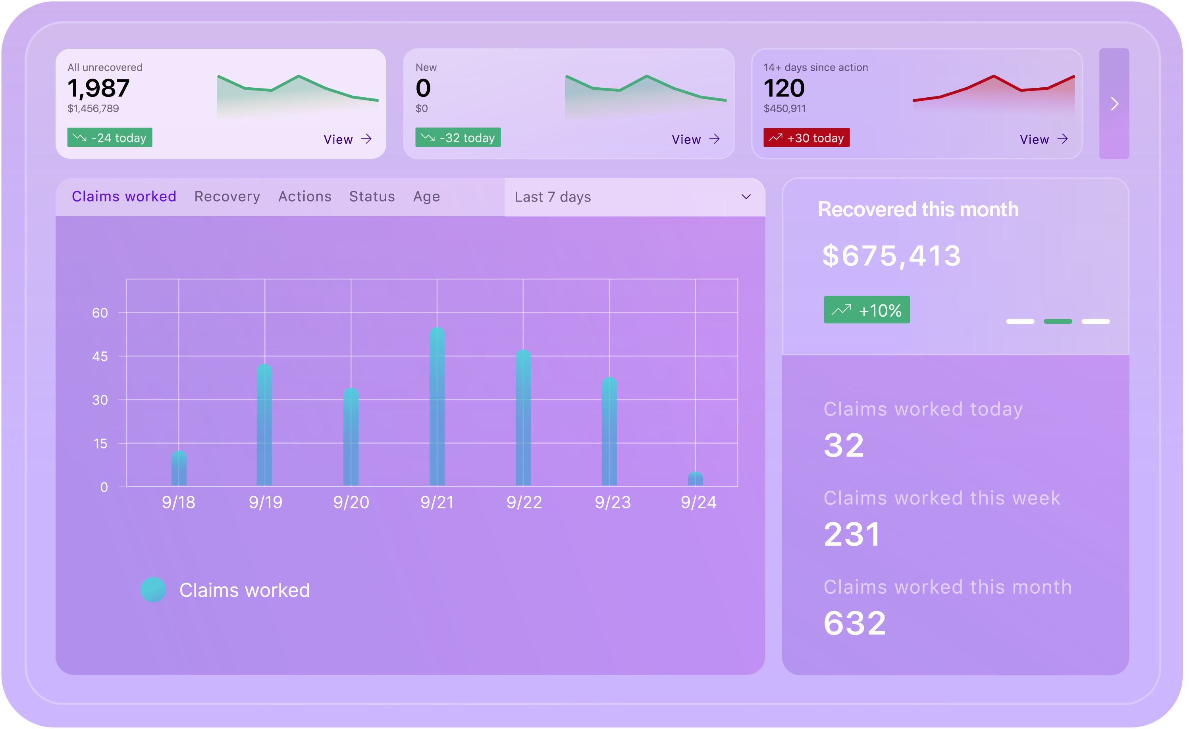The width and height of the screenshot is (1191, 729).
Task: Click the 14+ days since action title
Action: pyautogui.click(x=816, y=67)
